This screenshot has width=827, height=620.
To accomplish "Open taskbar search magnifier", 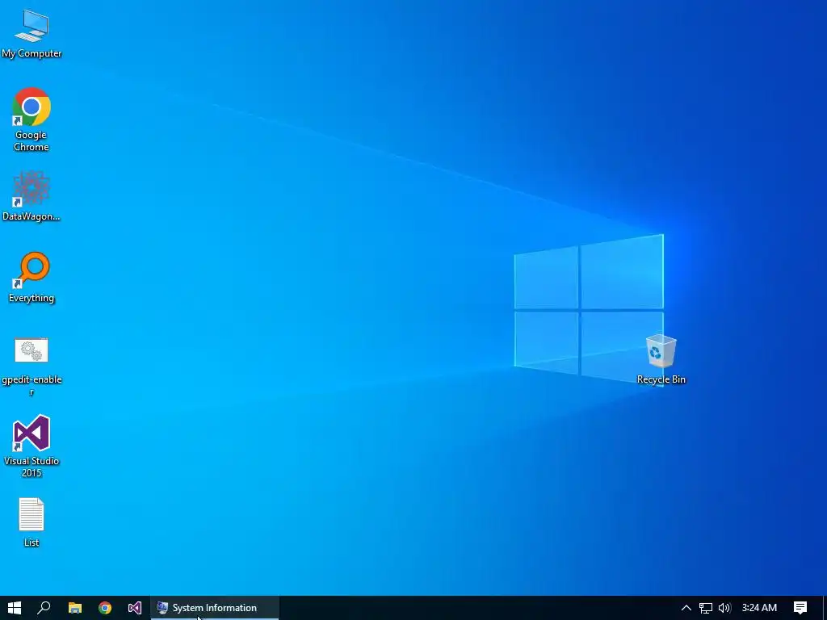I will [44, 608].
